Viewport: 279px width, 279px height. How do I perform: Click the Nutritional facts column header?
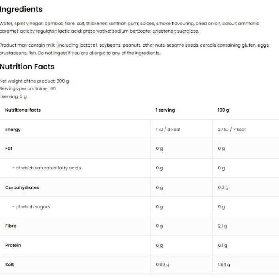(23, 110)
